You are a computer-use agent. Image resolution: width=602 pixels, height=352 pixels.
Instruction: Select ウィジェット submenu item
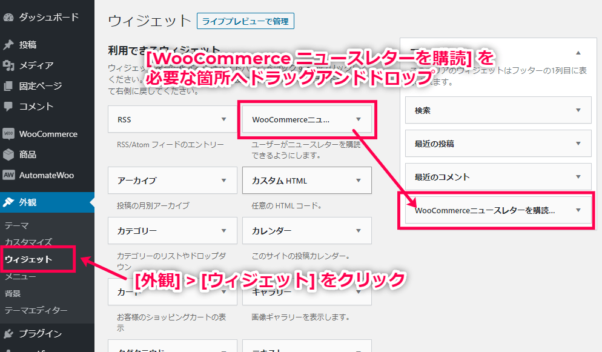tap(28, 259)
